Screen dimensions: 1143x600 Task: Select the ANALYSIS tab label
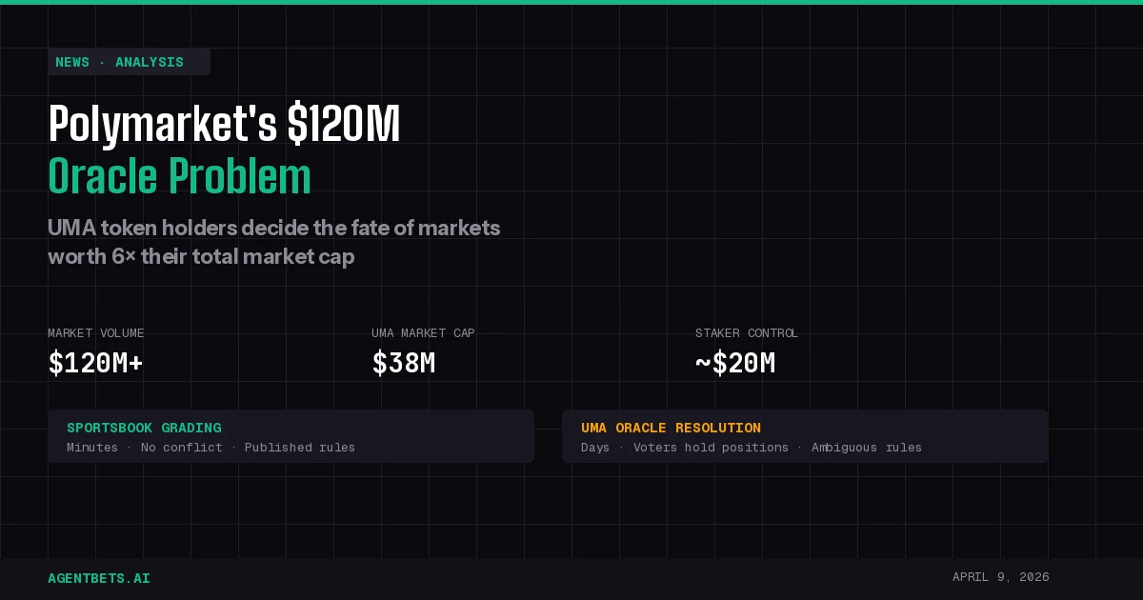point(150,62)
